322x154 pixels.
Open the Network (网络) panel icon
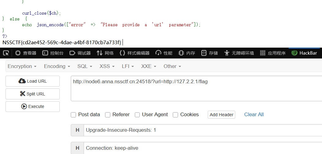click(x=100, y=53)
